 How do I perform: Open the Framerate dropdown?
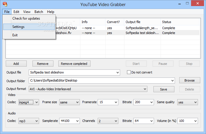[116, 102]
